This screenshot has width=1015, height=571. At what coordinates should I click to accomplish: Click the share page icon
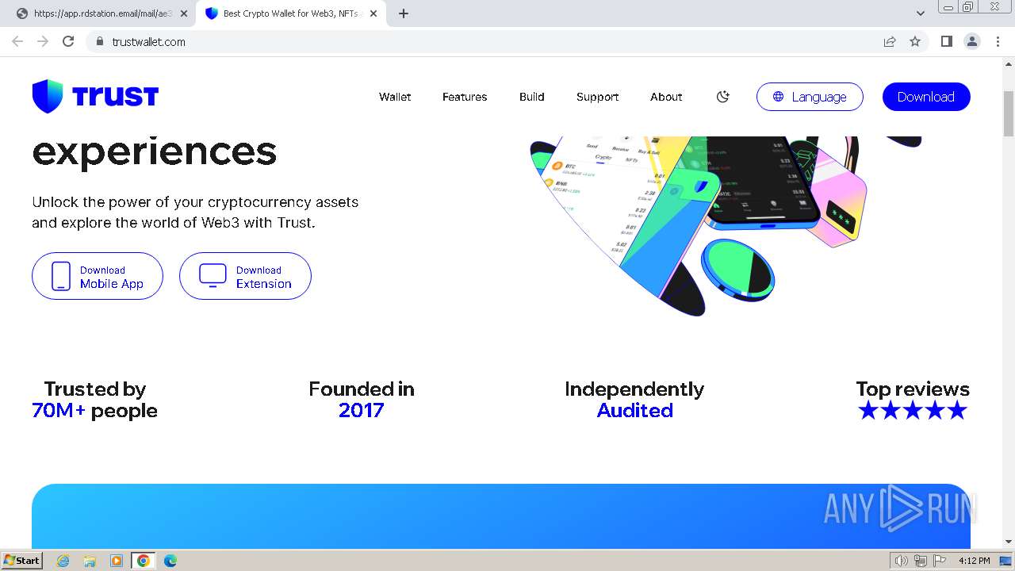point(890,41)
